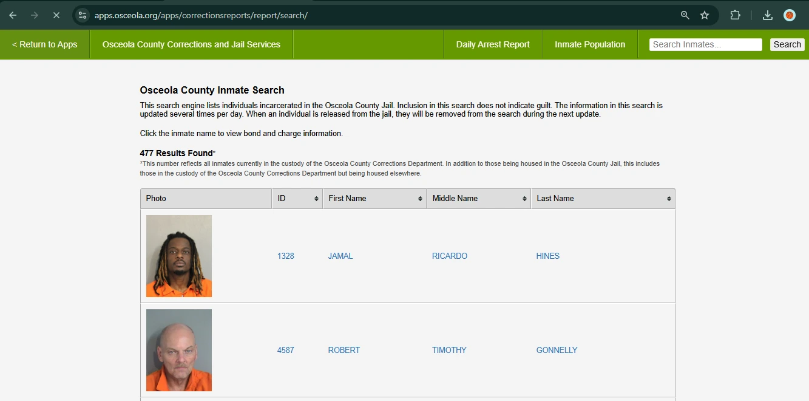Bookmark this page with the star icon

[705, 15]
